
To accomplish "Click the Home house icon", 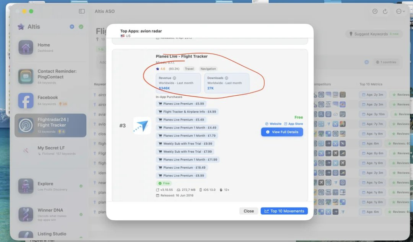I will click(26, 47).
